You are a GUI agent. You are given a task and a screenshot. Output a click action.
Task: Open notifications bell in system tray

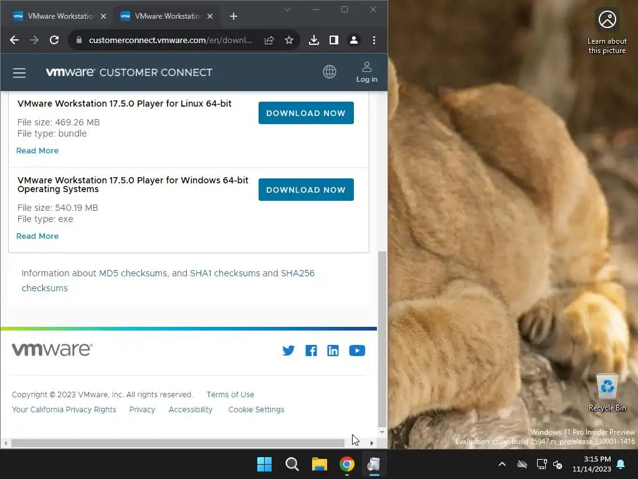coord(621,464)
